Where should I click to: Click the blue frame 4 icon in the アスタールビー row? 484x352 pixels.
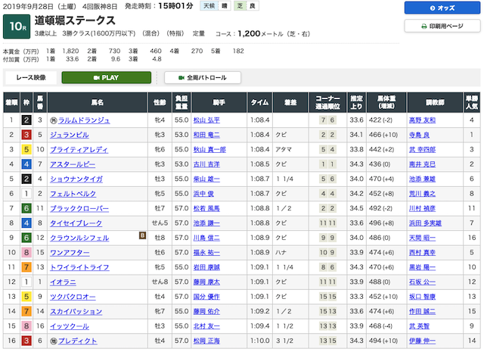click(x=26, y=164)
